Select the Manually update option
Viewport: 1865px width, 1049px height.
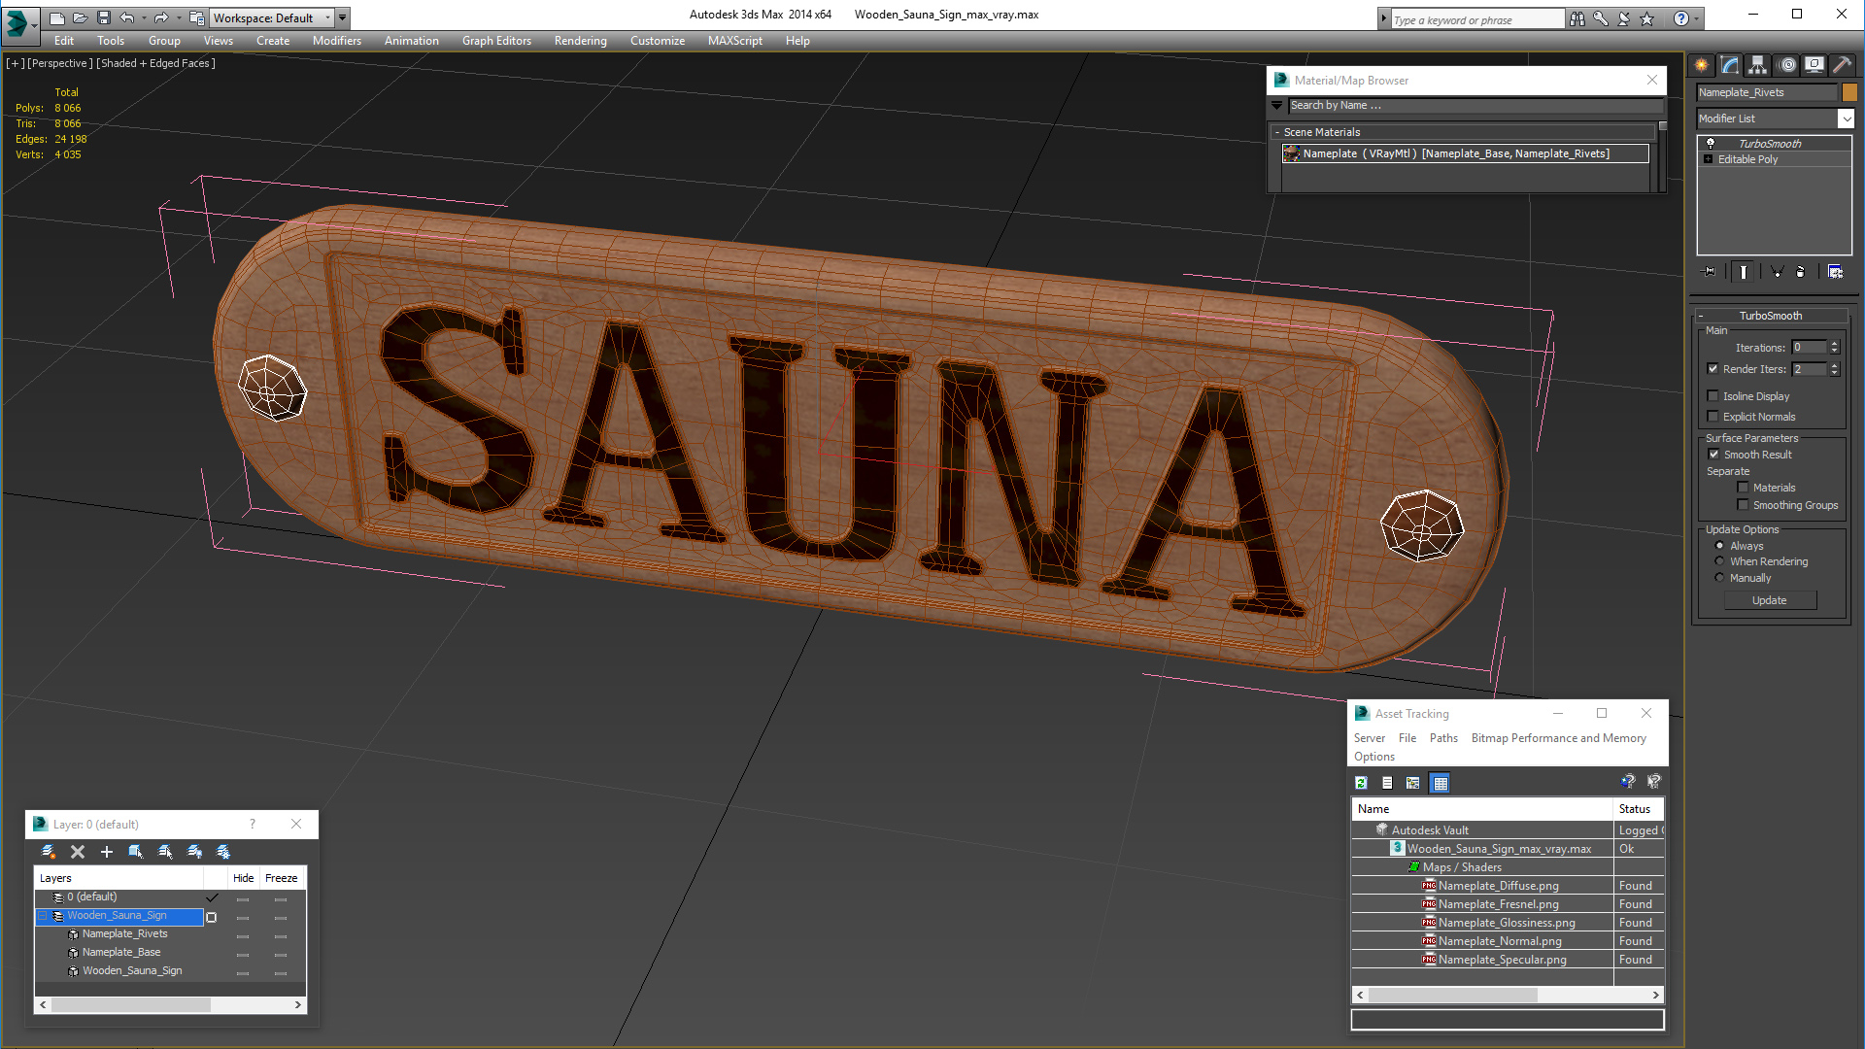(1719, 578)
